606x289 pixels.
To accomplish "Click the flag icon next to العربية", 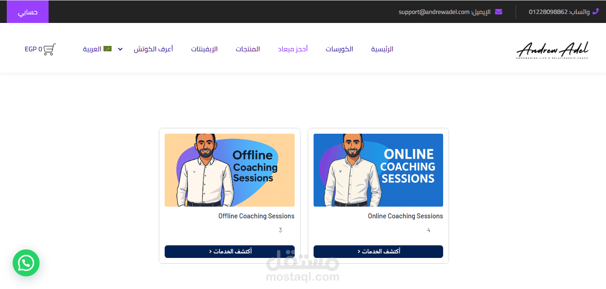I will point(108,49).
